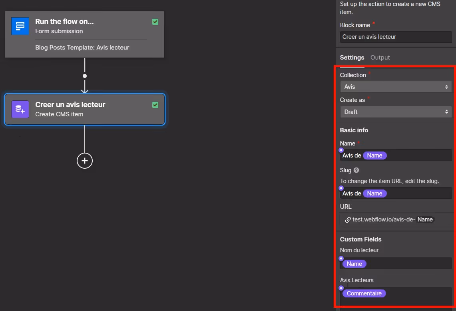Click the Commentaire tag in Avis Lecteurs
This screenshot has width=456, height=311.
[x=364, y=293]
